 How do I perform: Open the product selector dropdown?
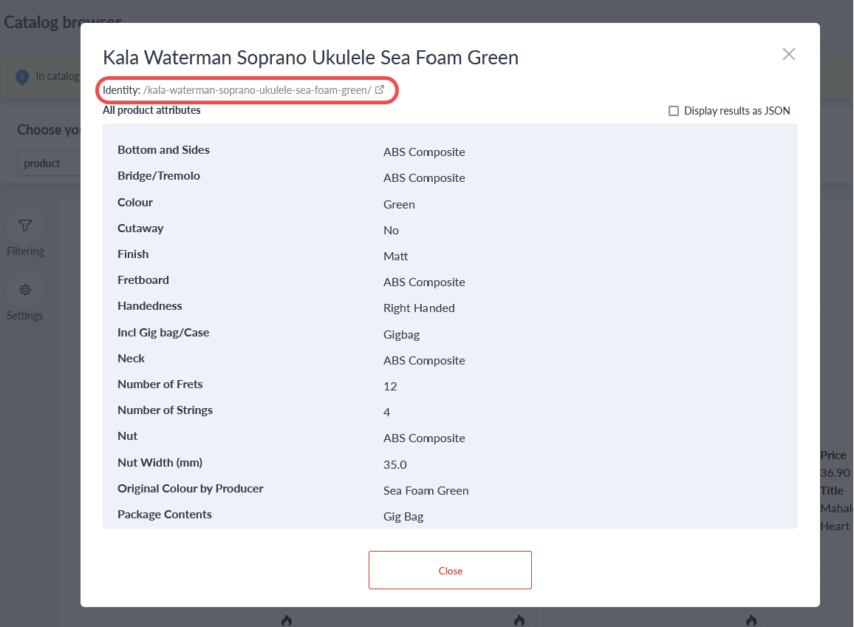[48, 163]
